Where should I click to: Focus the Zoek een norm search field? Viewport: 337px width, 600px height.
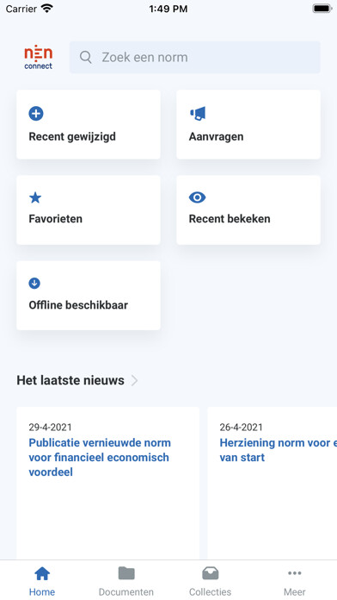194,58
